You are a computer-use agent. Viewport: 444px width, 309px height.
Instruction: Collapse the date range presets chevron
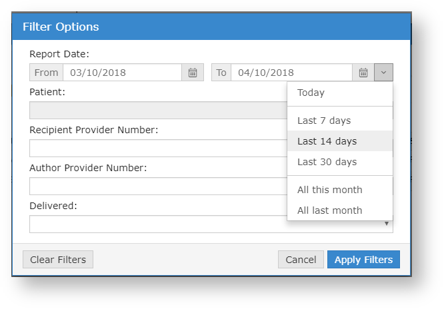383,73
